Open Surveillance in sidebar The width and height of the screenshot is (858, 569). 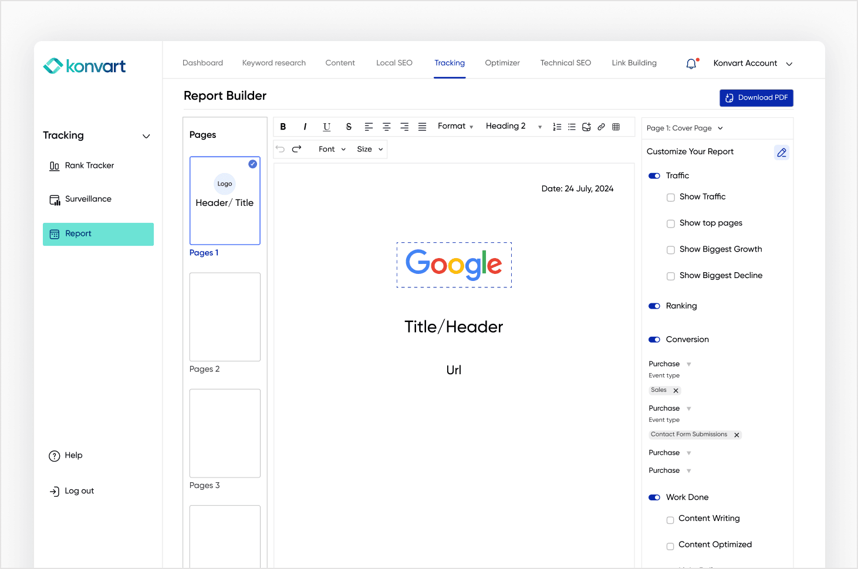[80, 199]
